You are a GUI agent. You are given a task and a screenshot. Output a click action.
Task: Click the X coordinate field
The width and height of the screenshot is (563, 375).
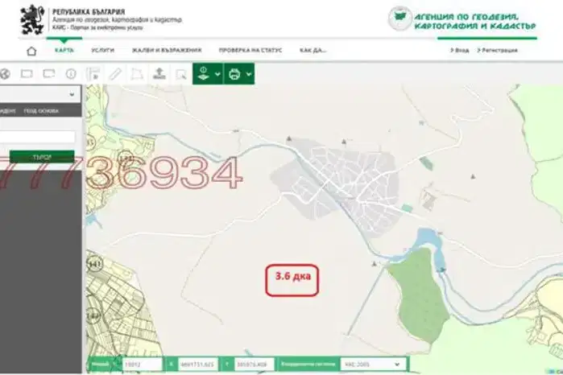tap(197, 365)
